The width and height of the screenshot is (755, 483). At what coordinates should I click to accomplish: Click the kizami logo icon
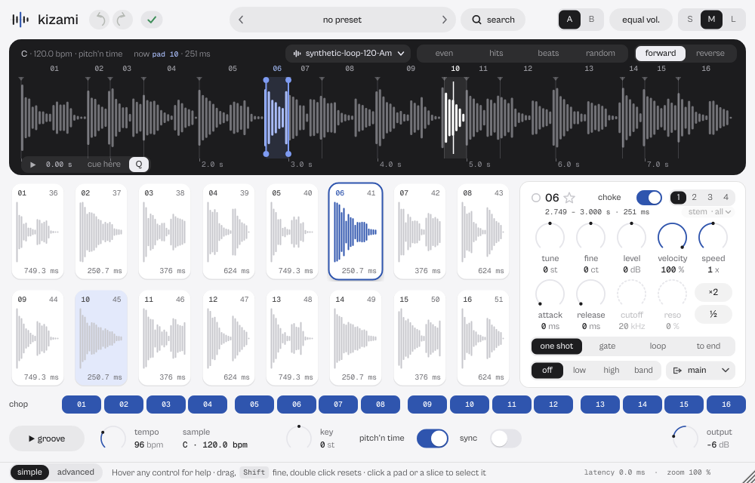pyautogui.click(x=20, y=20)
